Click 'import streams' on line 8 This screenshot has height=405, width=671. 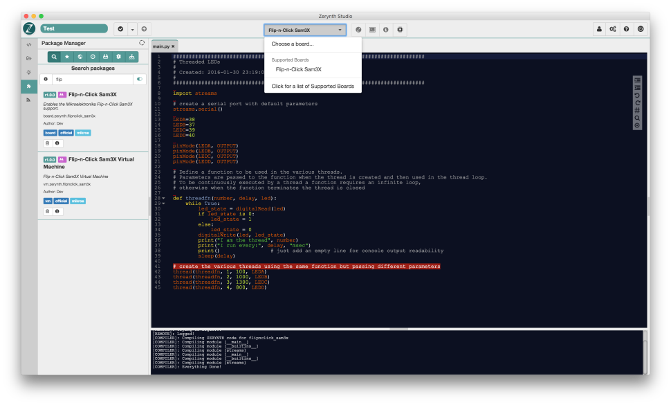[x=194, y=93]
